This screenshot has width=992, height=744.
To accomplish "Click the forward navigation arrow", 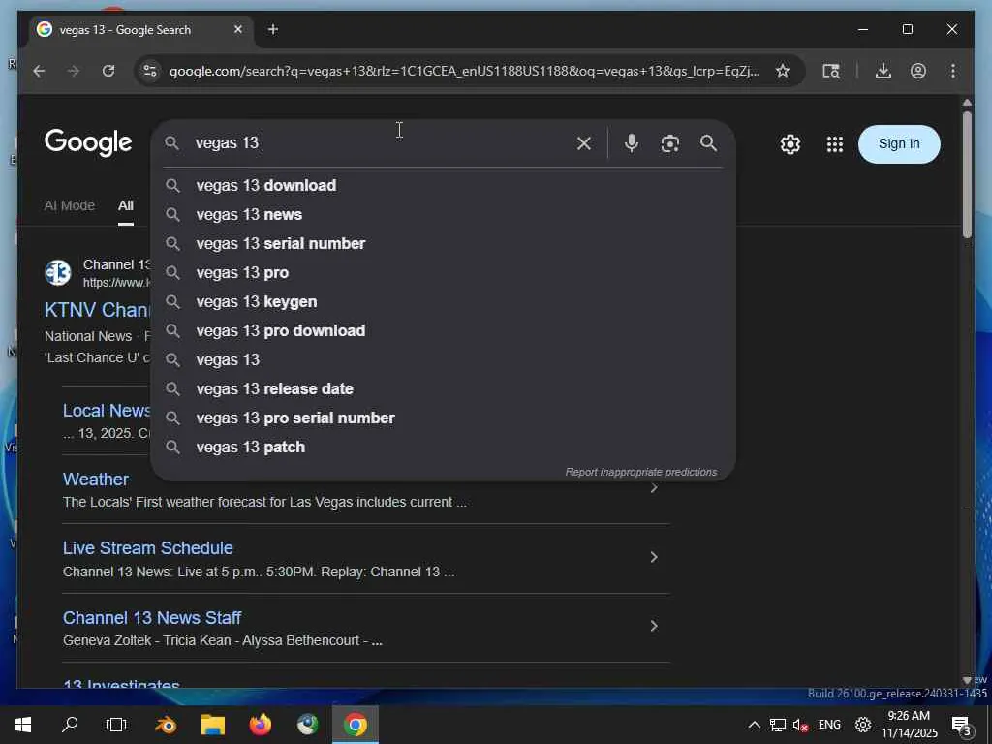I will (74, 71).
